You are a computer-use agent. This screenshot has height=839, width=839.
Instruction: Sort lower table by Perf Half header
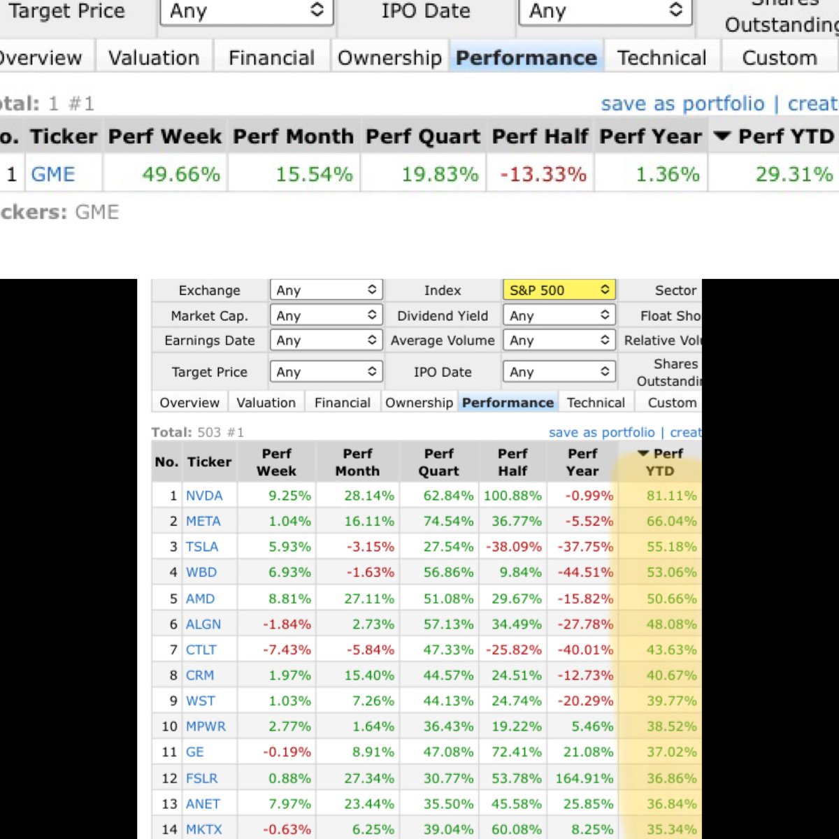coord(512,462)
